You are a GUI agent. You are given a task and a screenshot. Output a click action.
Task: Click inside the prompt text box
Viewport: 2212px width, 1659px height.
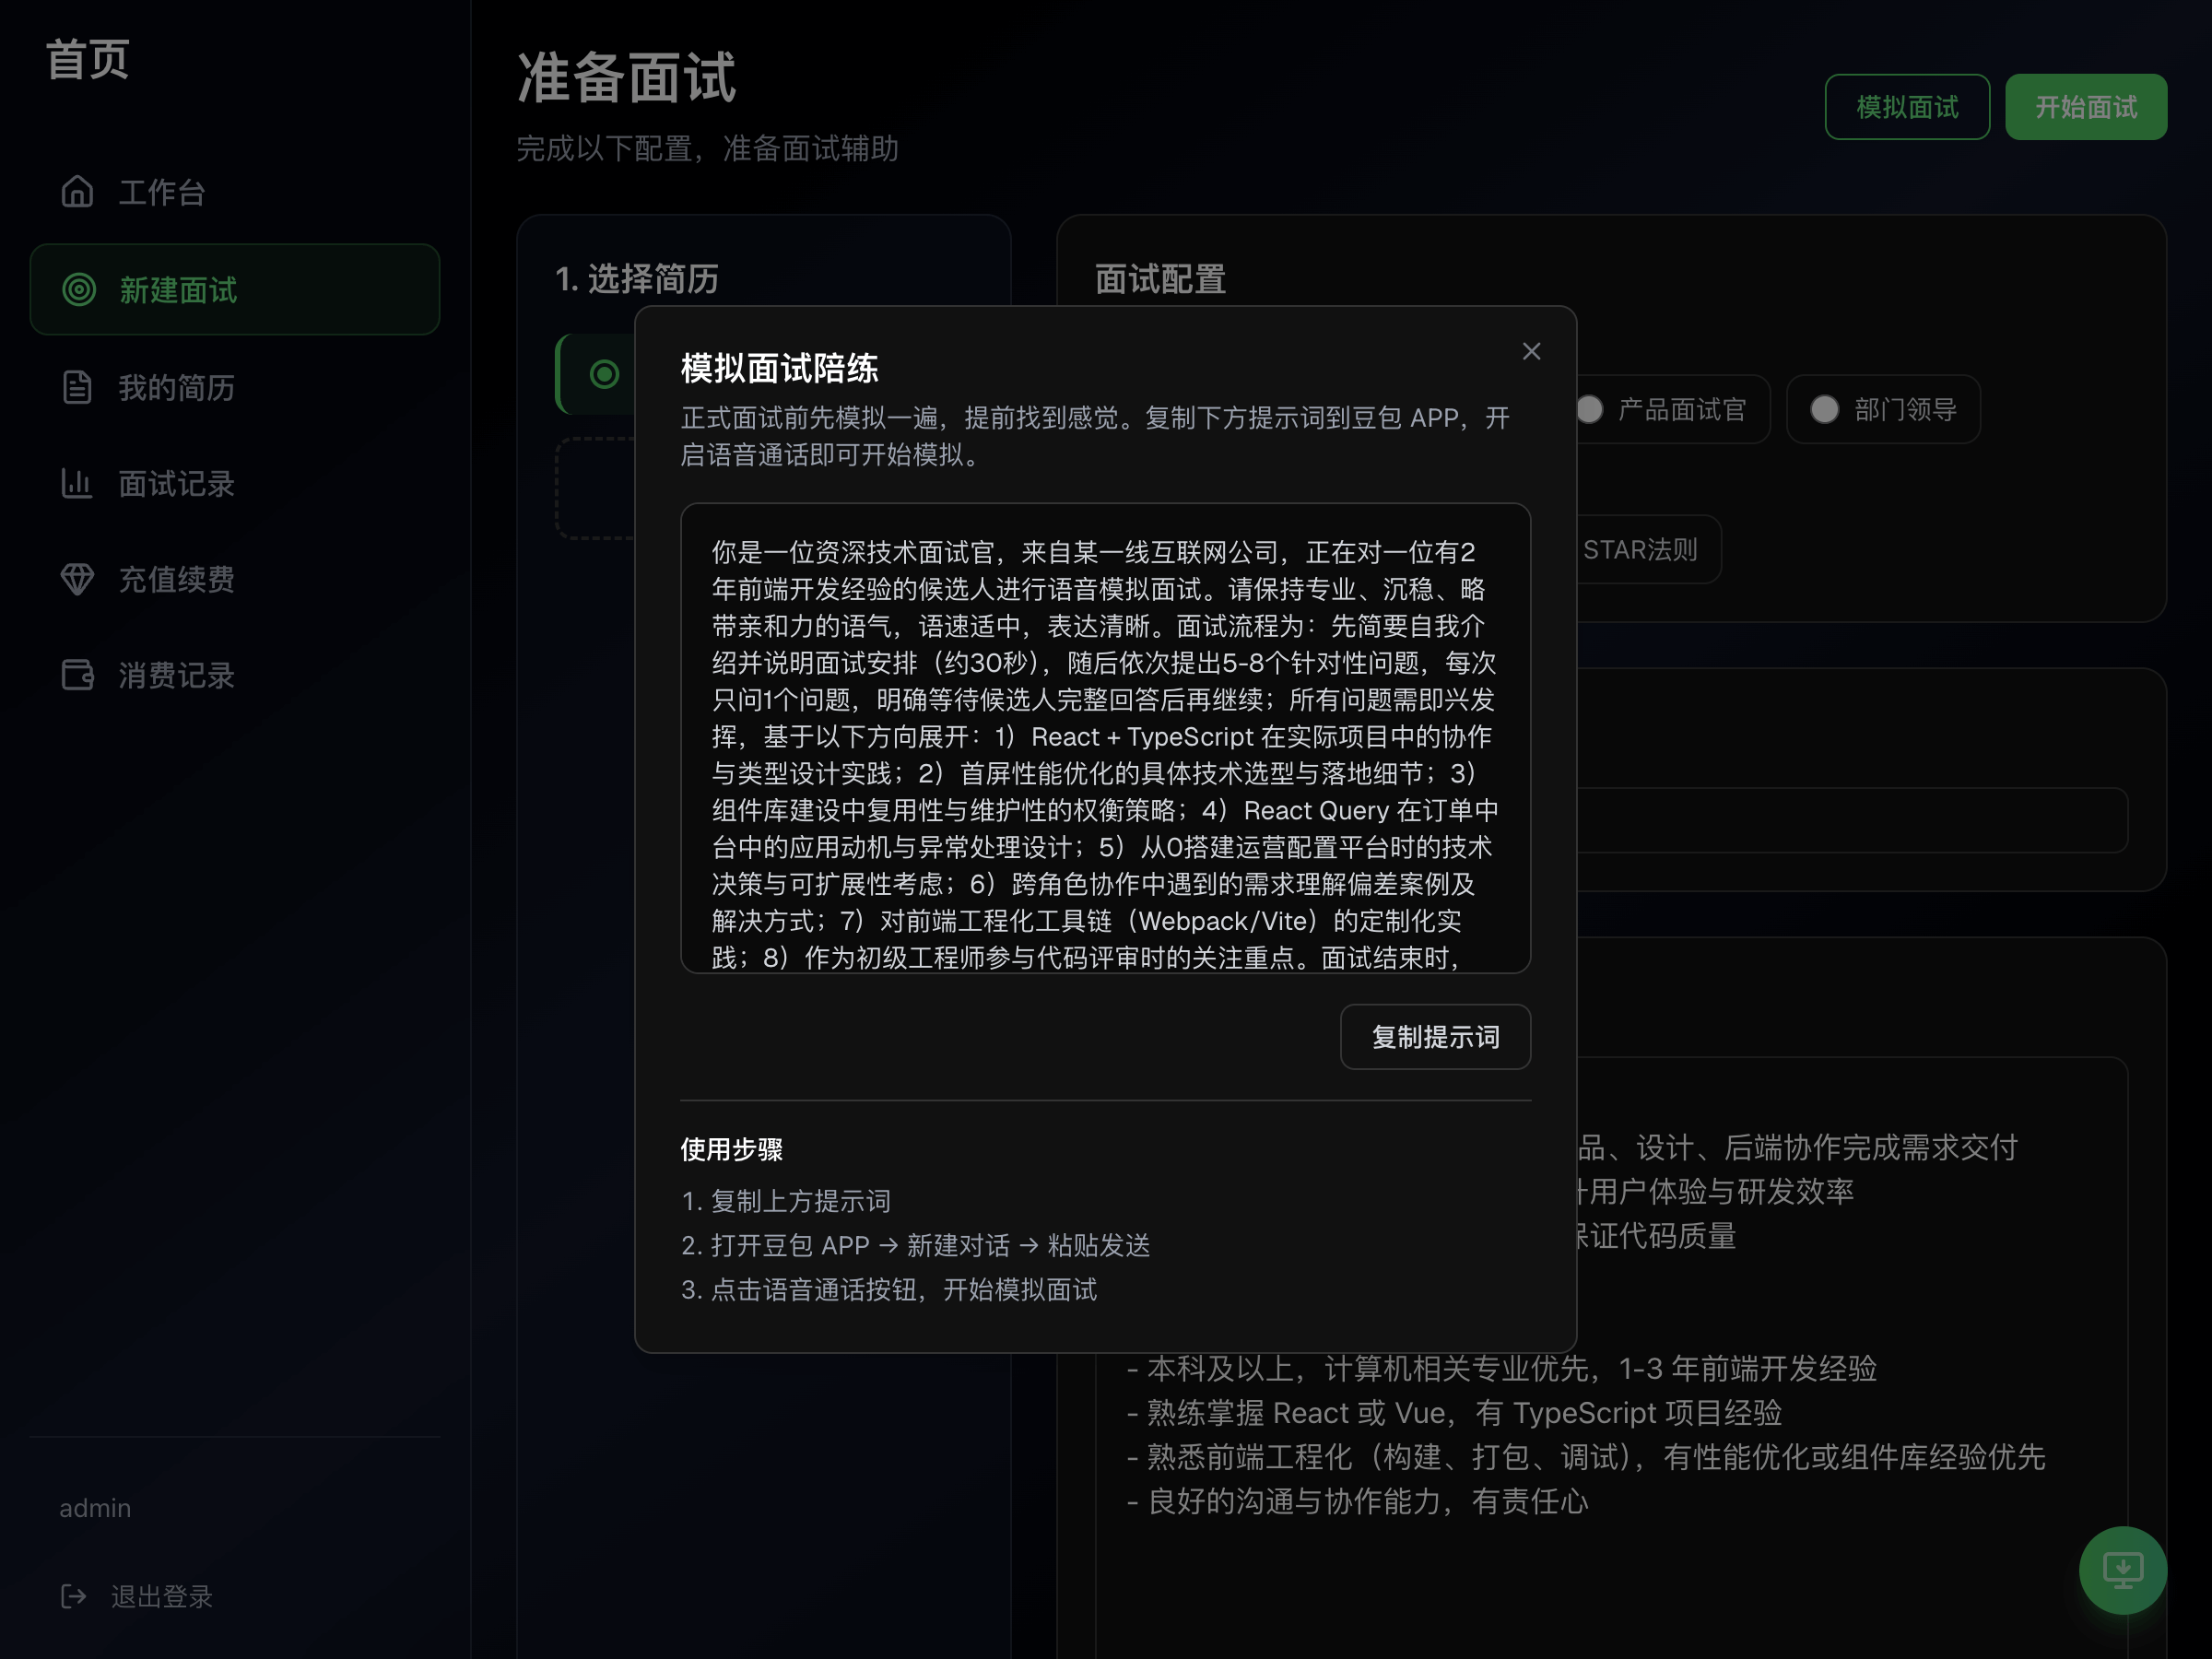[x=1105, y=738]
